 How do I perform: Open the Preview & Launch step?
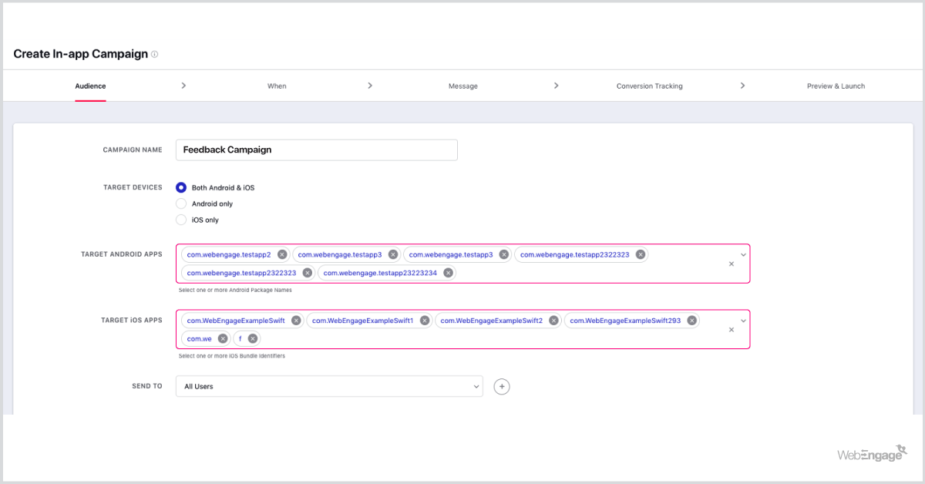836,86
